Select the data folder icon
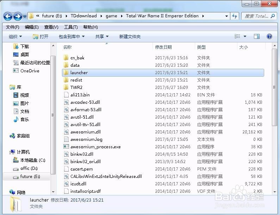 coord(66,65)
